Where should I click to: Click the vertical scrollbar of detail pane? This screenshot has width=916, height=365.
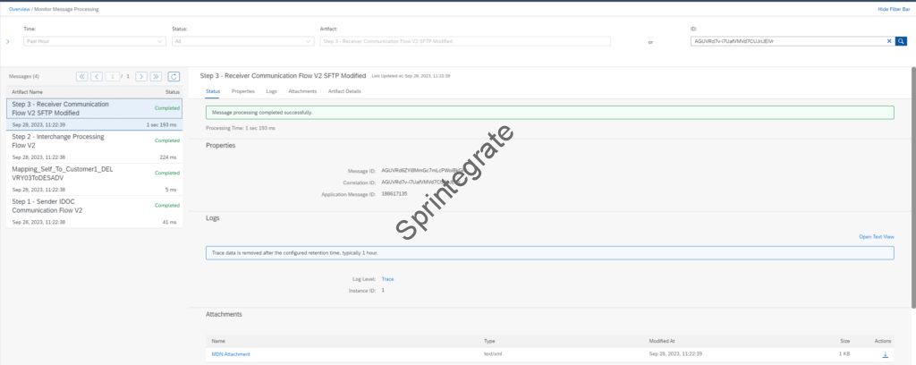coord(912,187)
